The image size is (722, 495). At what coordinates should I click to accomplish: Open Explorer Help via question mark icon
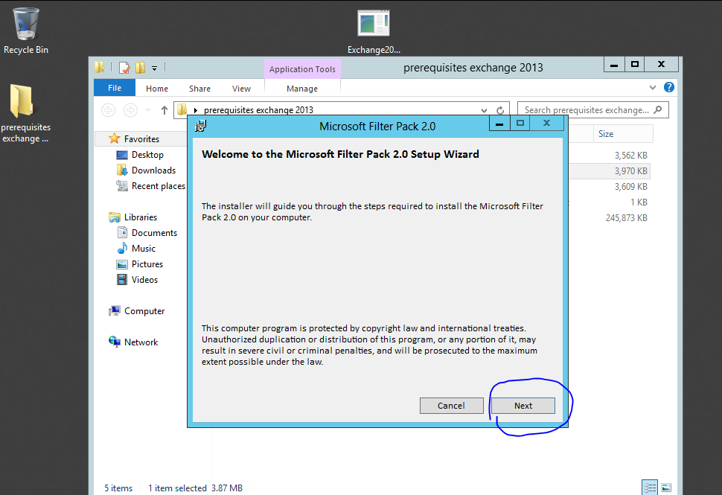click(669, 88)
